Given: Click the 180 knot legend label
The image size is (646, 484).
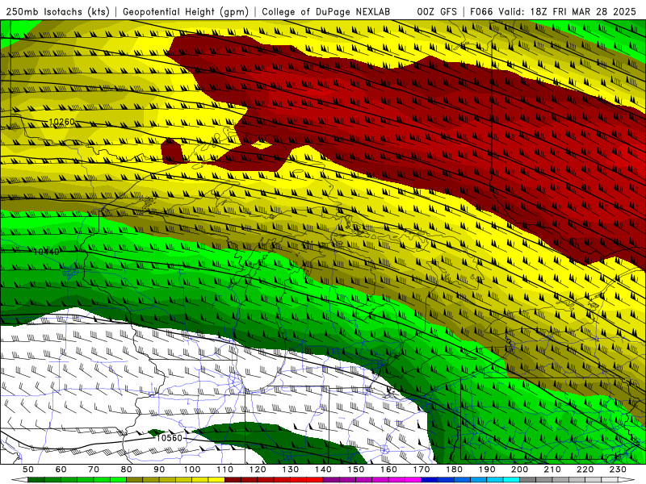Looking at the screenshot, I should pyautogui.click(x=454, y=469).
